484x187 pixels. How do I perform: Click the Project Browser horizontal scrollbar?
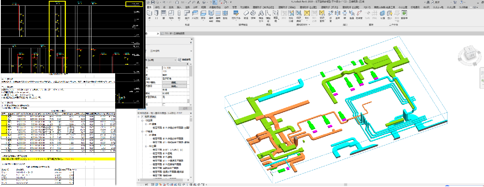click(x=161, y=180)
